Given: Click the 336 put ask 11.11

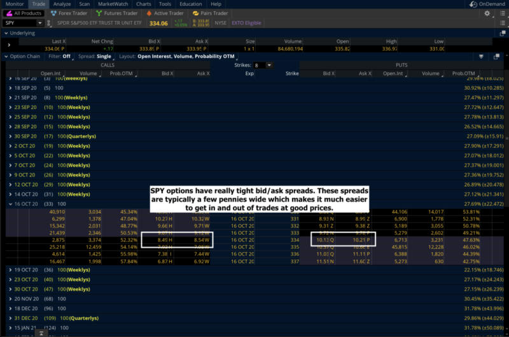Looking at the screenshot, I should (x=361, y=254).
